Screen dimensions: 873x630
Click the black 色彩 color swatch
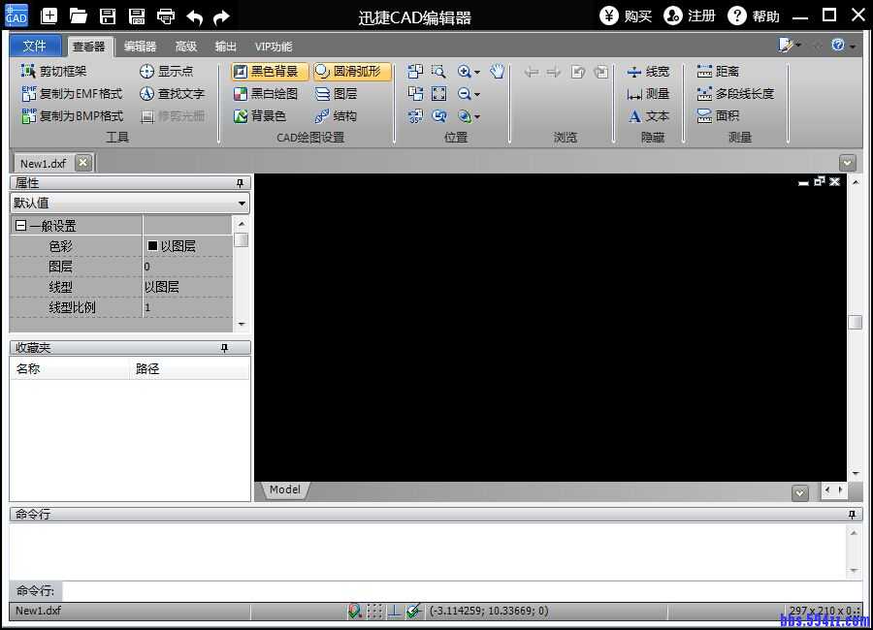(152, 246)
